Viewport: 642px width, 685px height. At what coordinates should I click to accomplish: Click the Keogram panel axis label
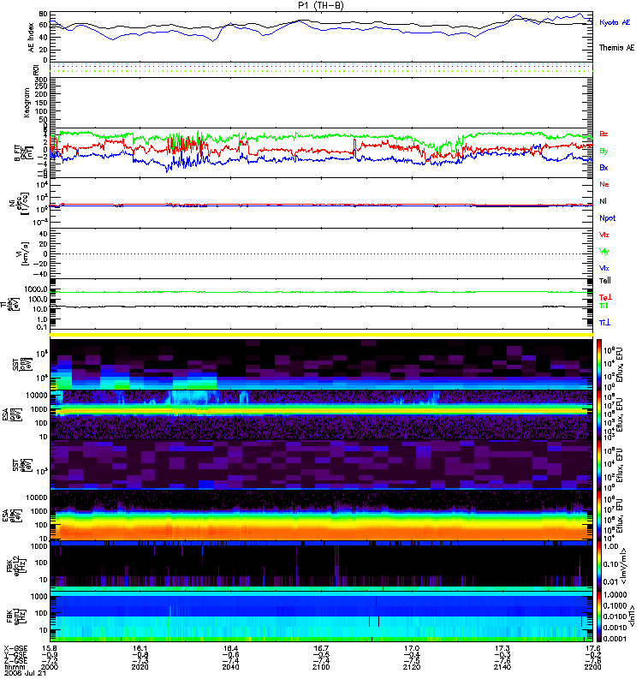click(x=32, y=101)
